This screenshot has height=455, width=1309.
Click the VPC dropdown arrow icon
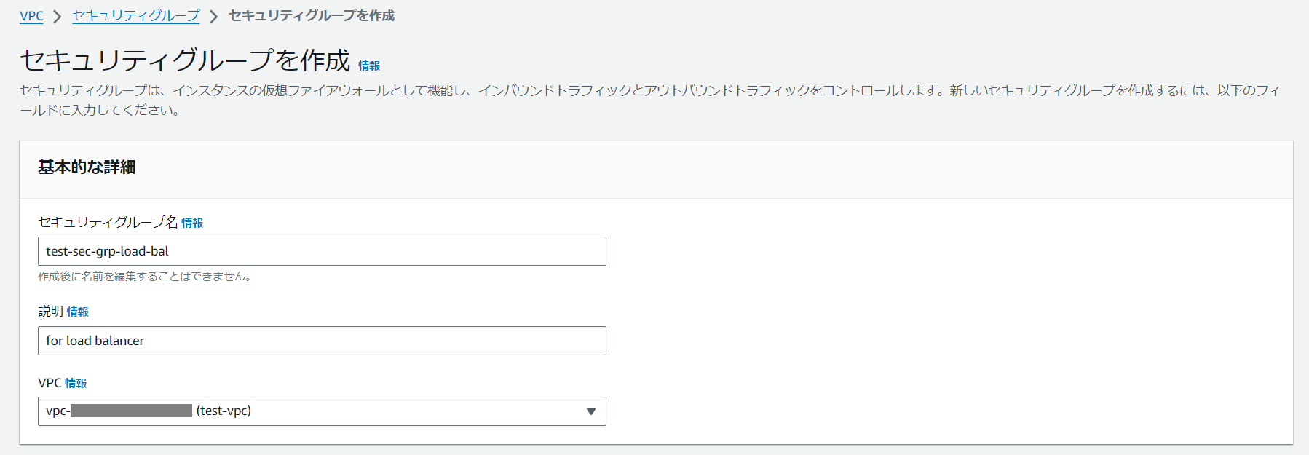pyautogui.click(x=590, y=411)
